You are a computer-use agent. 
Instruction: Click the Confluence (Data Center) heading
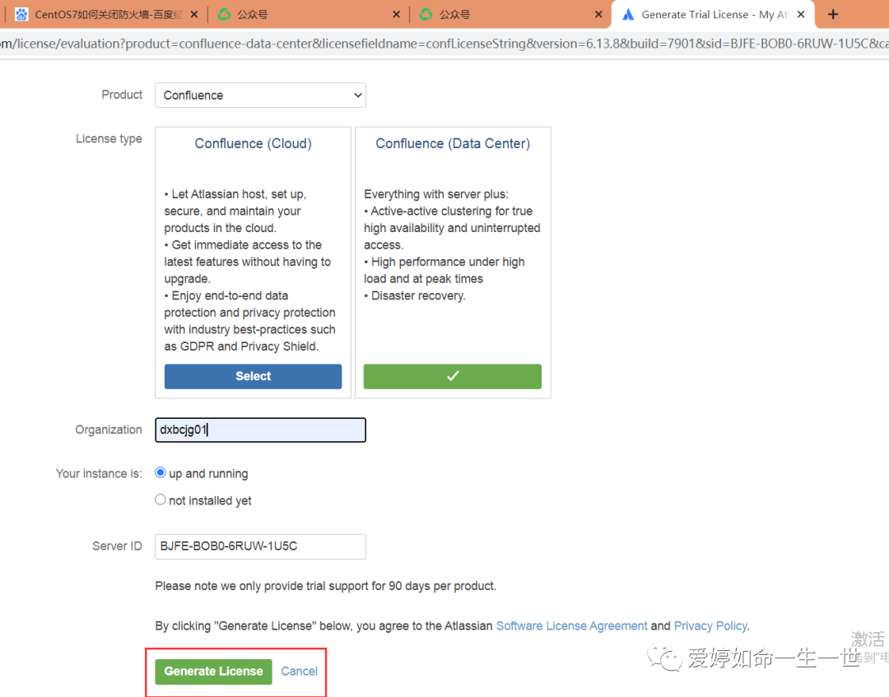click(x=453, y=144)
